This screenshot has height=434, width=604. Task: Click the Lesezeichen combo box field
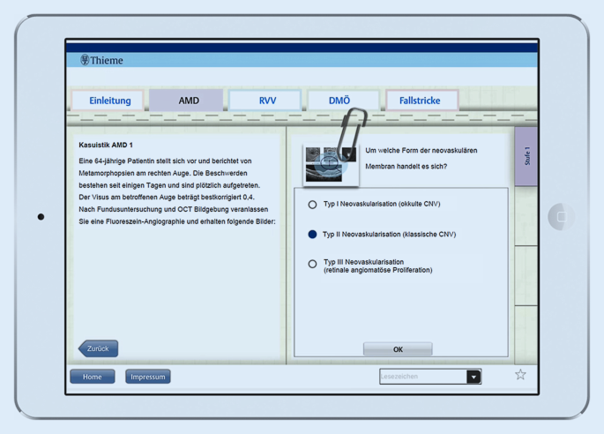422,377
